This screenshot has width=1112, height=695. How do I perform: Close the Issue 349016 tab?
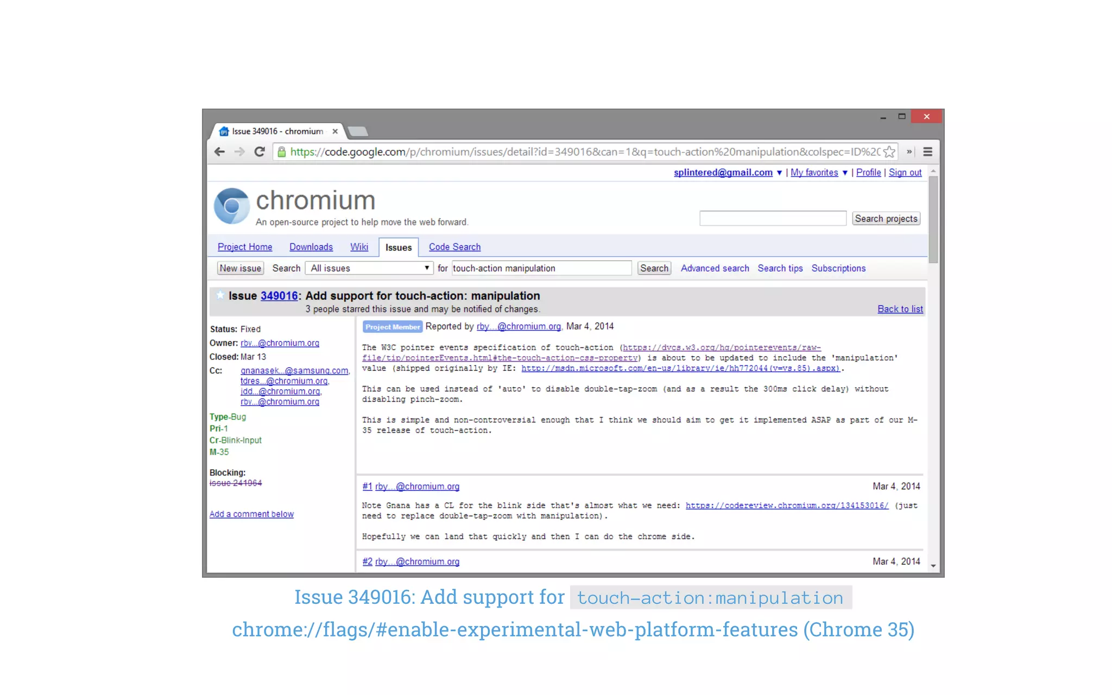[x=335, y=131]
